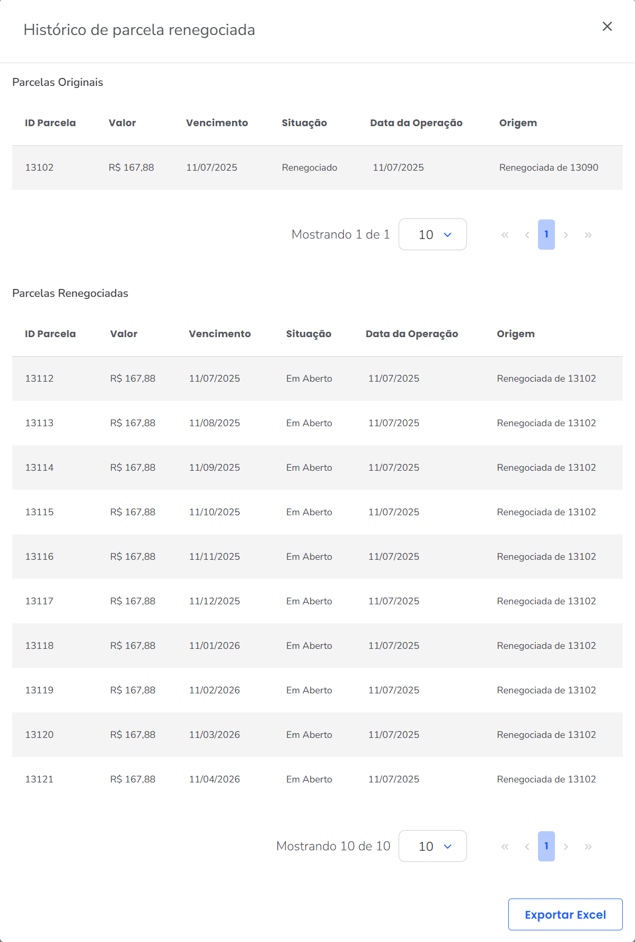Select the row for parcela ID 13102
The height and width of the screenshot is (942, 635).
pos(317,168)
